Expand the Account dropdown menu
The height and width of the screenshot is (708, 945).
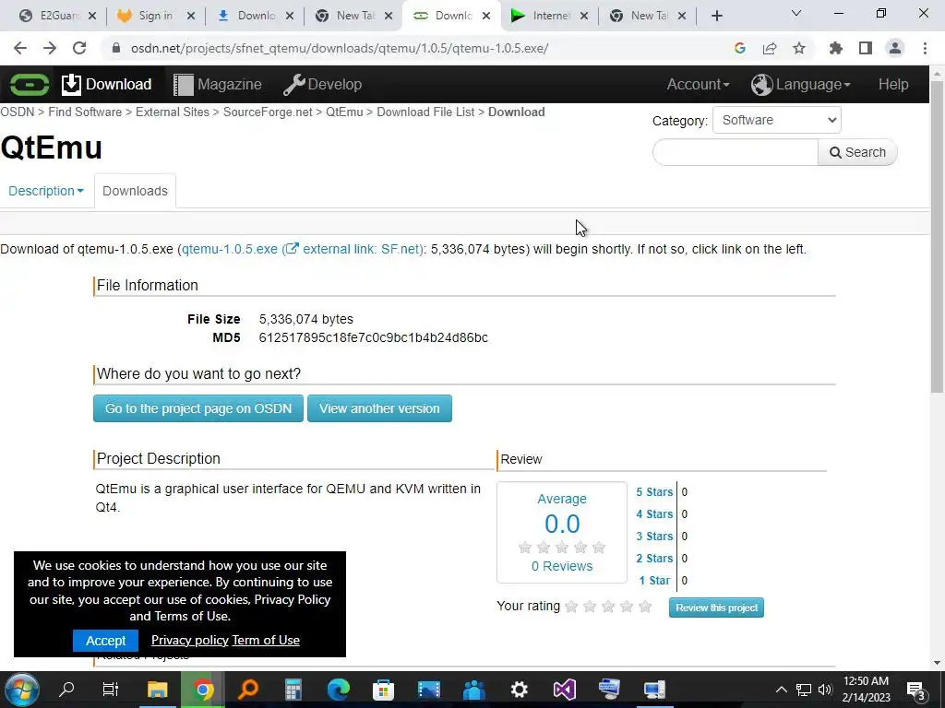[698, 84]
